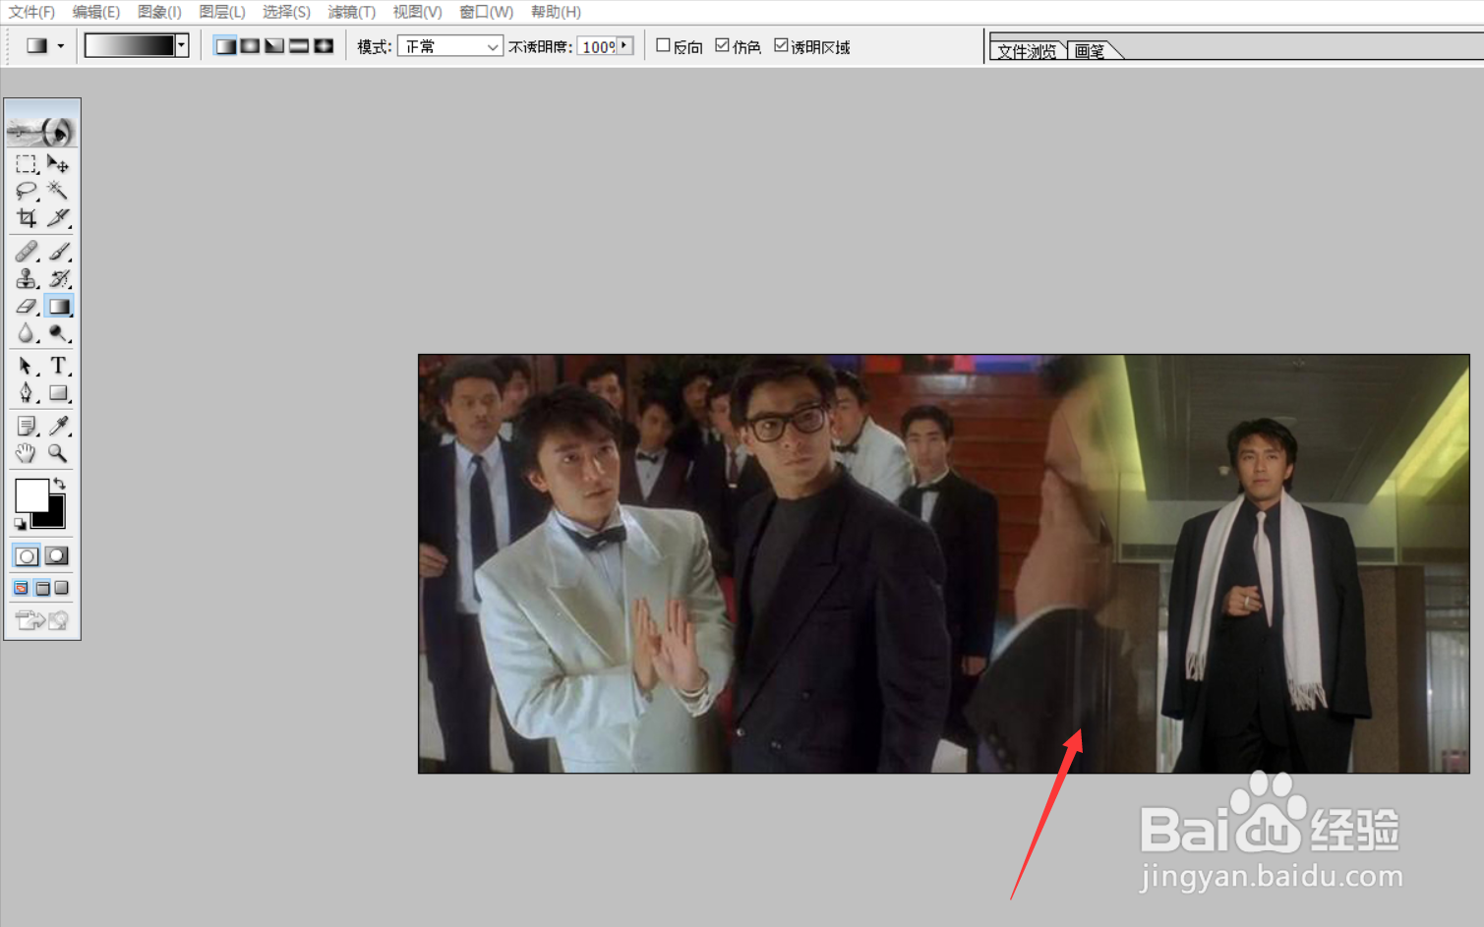Screen dimensions: 1484x927
Task: Open the 帮助(H) menu
Action: (x=556, y=12)
